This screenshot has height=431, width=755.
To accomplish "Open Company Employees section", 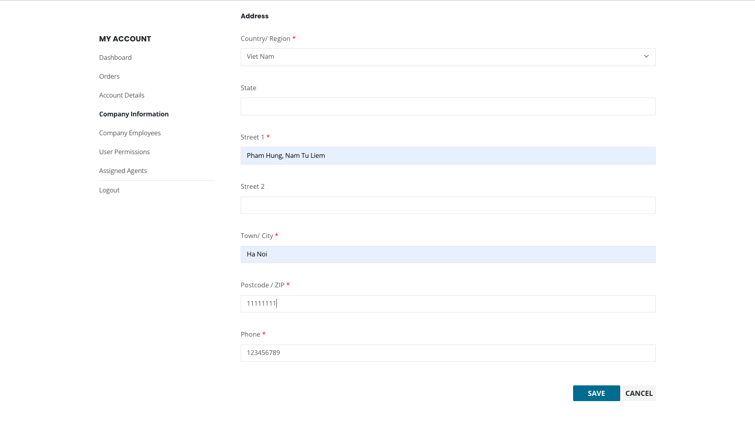I will click(x=130, y=133).
